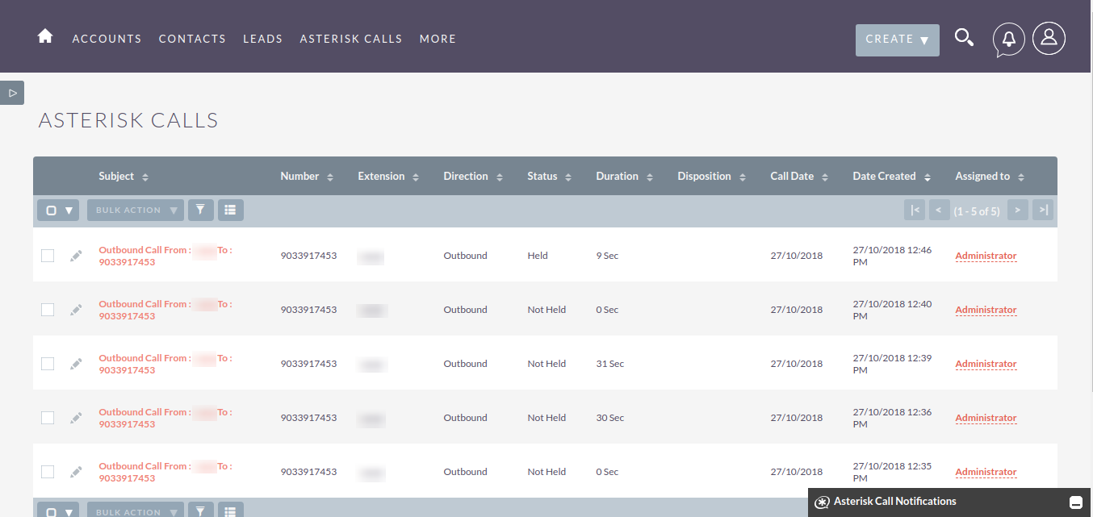Image resolution: width=1093 pixels, height=517 pixels.
Task: Open the Held outbound call subject link
Action: point(165,256)
